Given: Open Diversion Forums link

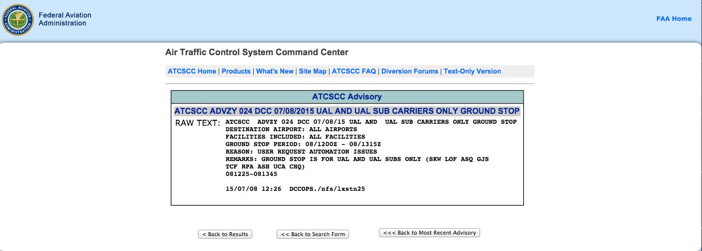Looking at the screenshot, I should 410,71.
